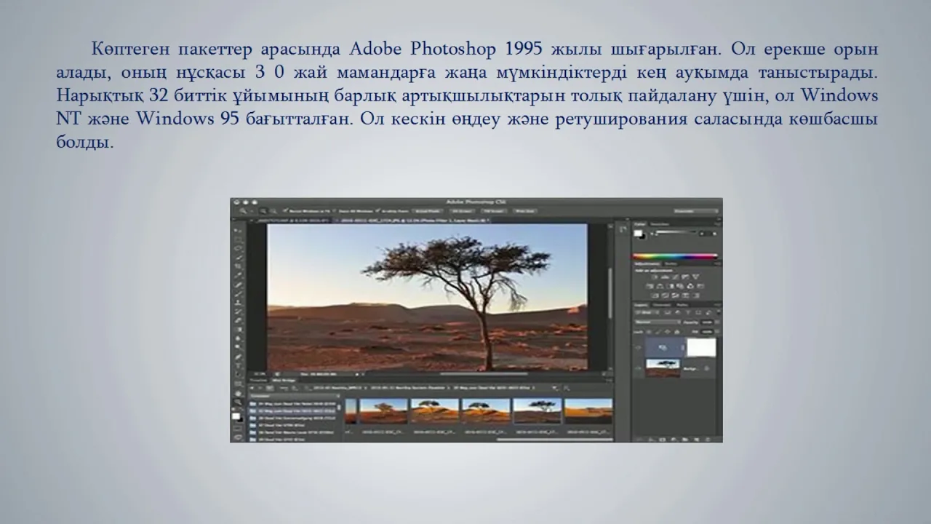Viewport: 931px width, 524px height.
Task: Open the Color panel flyout menu
Action: pyautogui.click(x=718, y=224)
